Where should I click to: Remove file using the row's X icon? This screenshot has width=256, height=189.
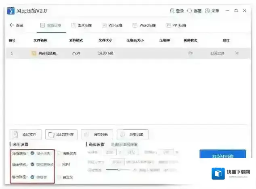click(237, 53)
